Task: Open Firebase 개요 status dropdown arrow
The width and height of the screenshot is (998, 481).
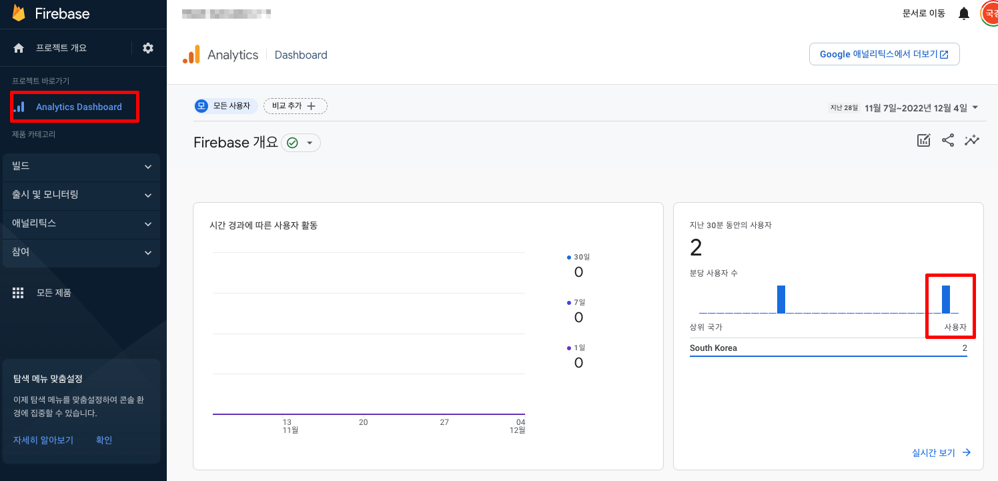Action: [x=310, y=143]
